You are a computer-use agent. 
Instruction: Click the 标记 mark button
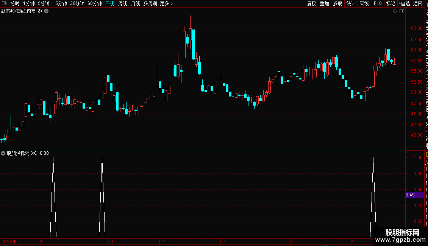391,3
